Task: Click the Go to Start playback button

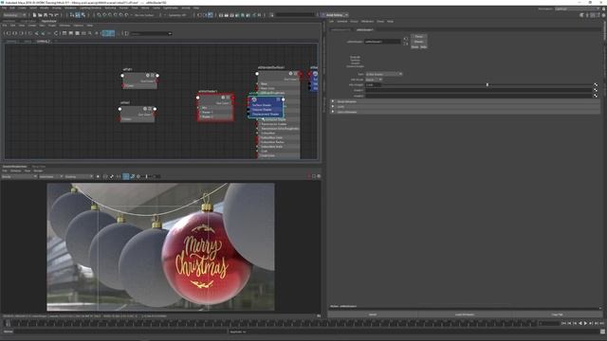Action: point(563,323)
